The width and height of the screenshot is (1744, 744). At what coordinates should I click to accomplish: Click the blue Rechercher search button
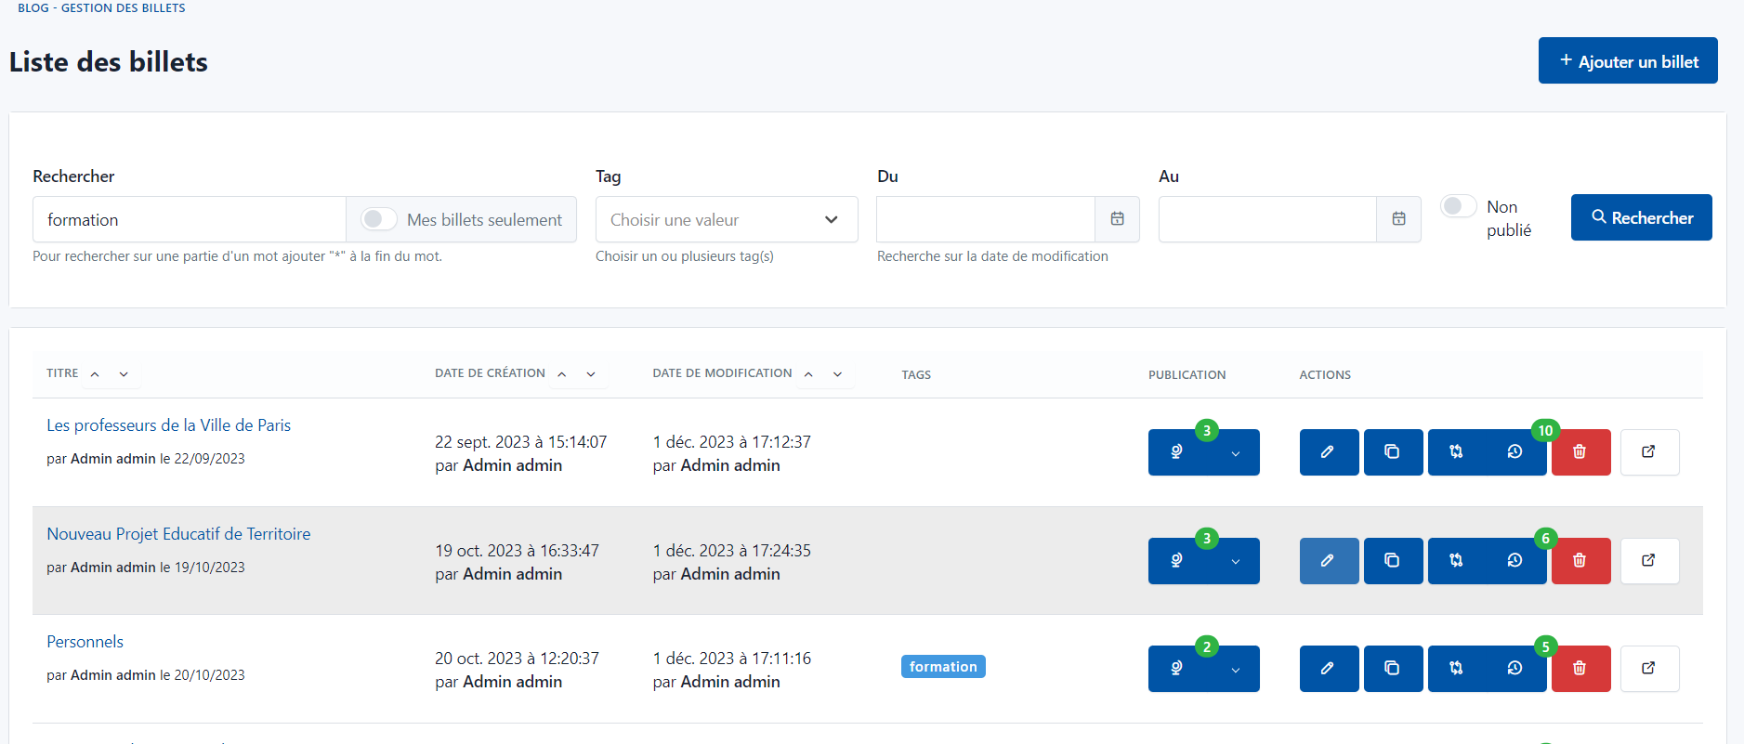pyautogui.click(x=1641, y=218)
